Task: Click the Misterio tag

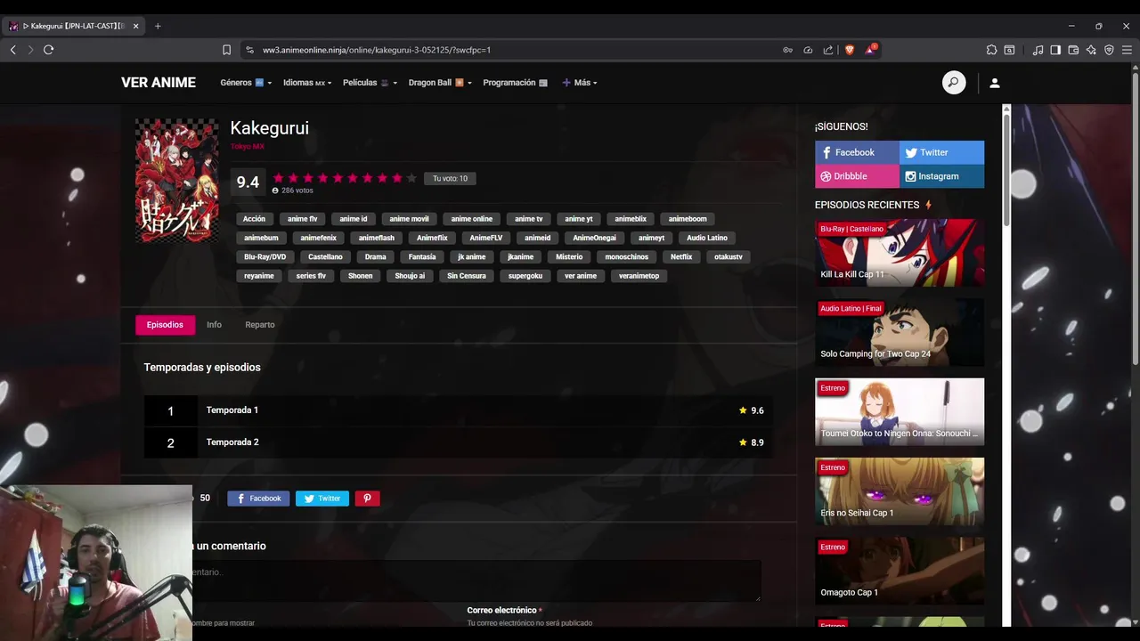Action: coord(569,257)
